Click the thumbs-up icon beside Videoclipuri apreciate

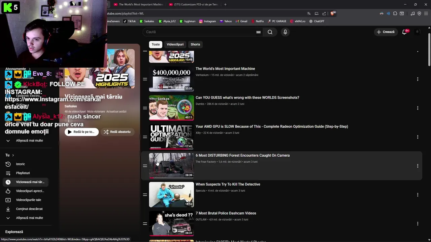tap(8, 191)
